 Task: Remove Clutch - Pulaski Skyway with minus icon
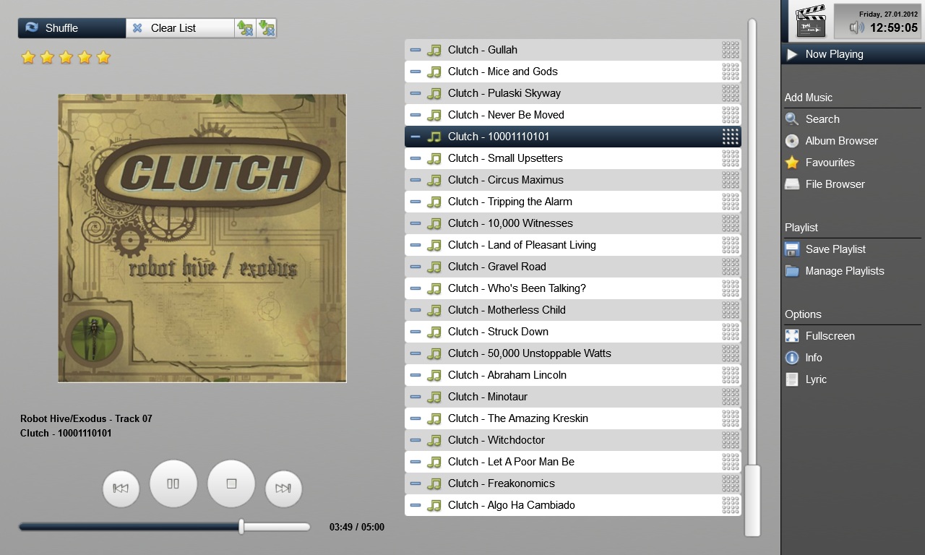[416, 93]
